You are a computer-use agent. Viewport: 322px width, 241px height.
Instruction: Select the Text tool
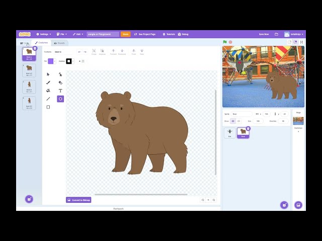pos(60,91)
